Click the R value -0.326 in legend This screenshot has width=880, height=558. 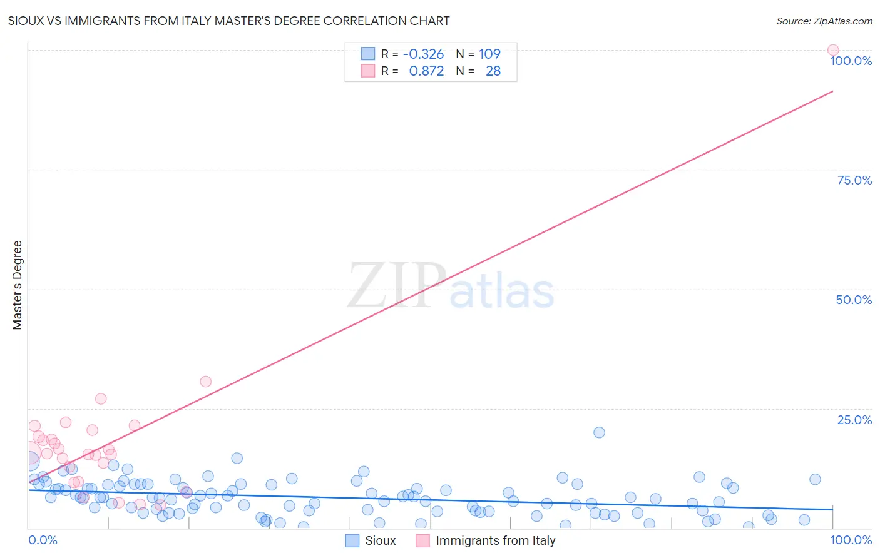point(423,54)
